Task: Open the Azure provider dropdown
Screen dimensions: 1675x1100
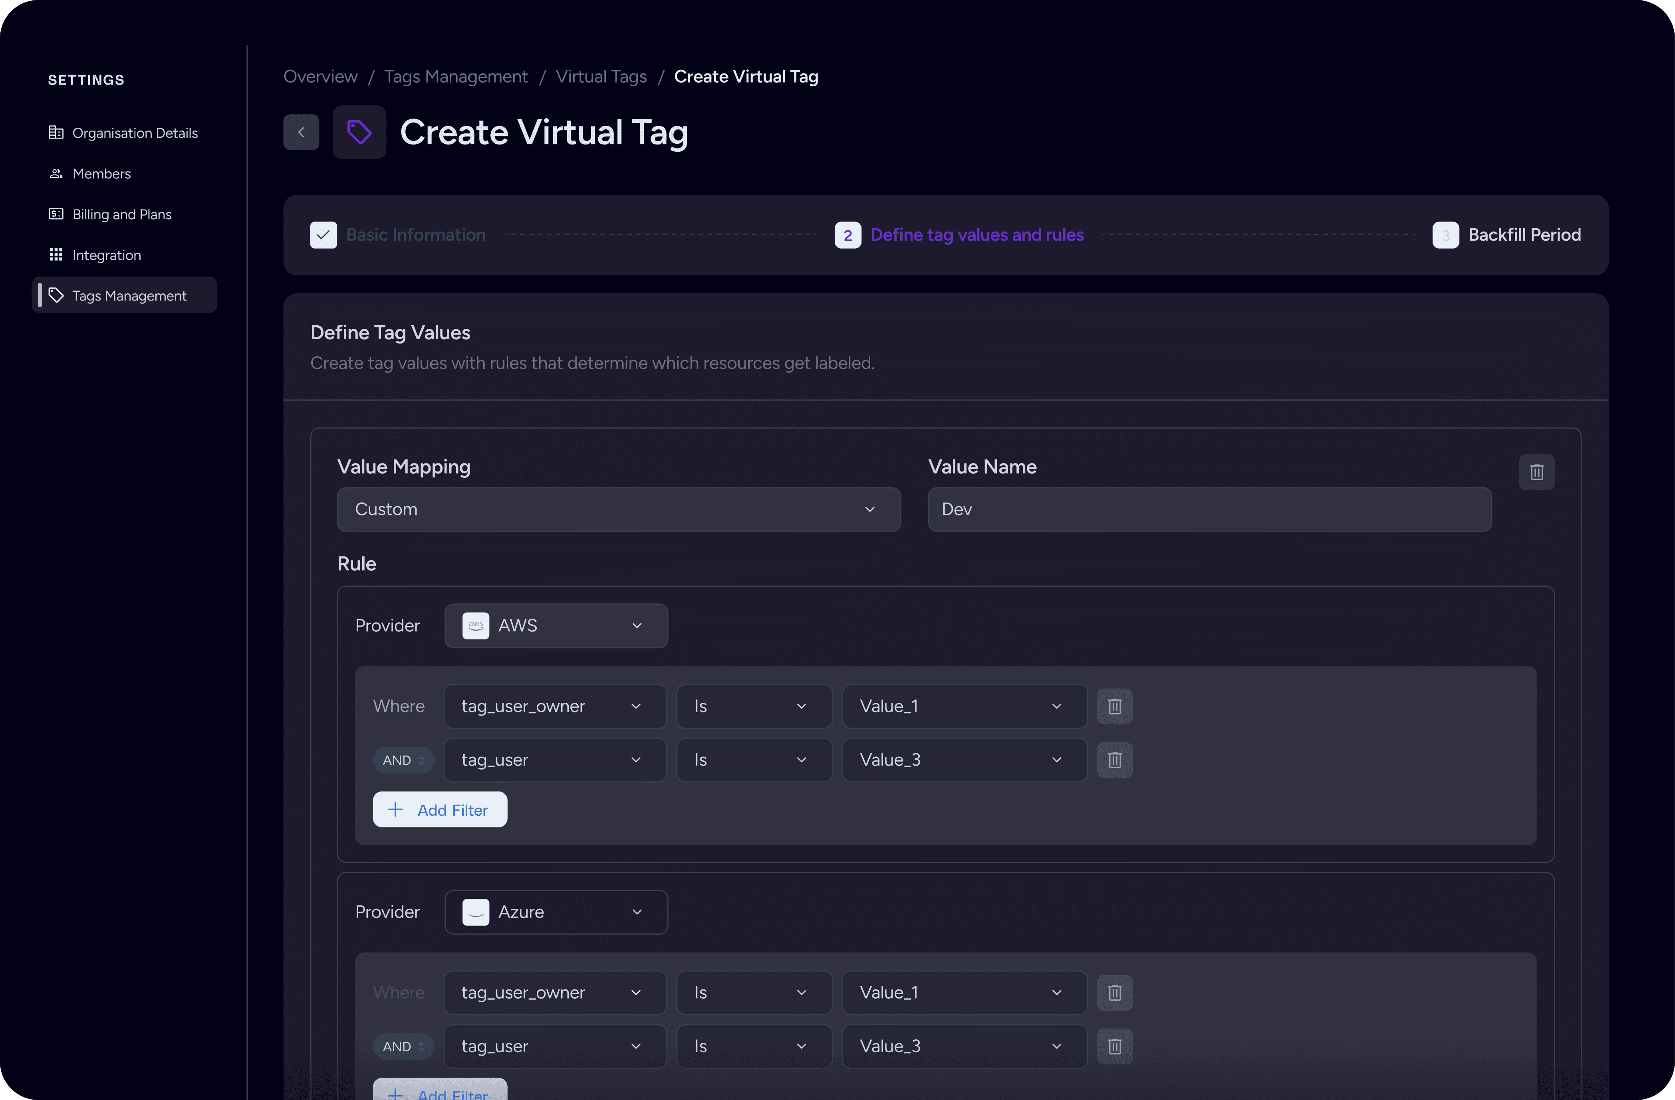Action: [556, 912]
